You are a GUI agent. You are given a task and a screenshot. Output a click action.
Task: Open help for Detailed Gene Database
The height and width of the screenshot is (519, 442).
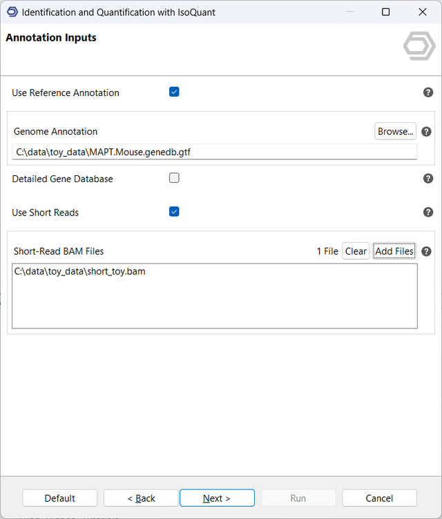428,178
